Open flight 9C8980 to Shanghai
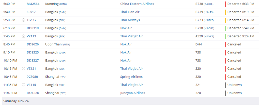The width and height of the screenshot is (259, 106). coord(33,77)
